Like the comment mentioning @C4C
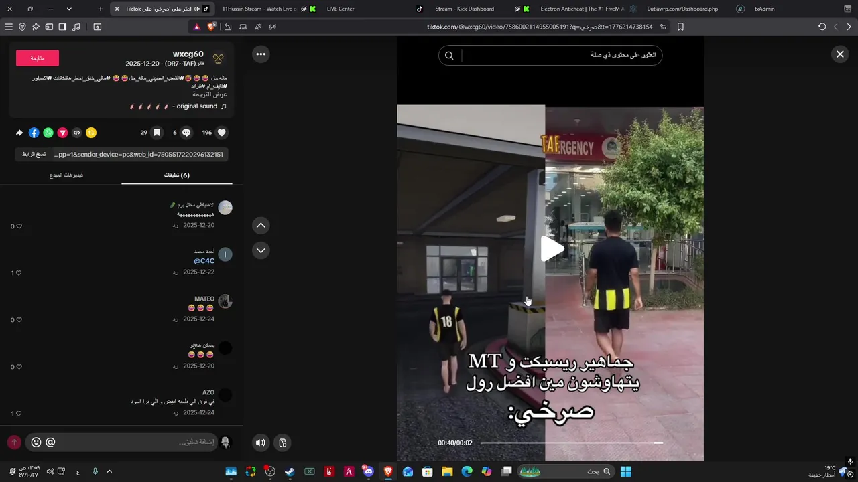The image size is (858, 482). (19, 273)
